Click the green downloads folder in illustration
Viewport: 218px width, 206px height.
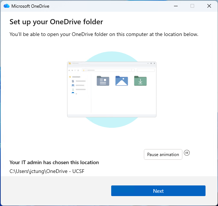coord(140,81)
